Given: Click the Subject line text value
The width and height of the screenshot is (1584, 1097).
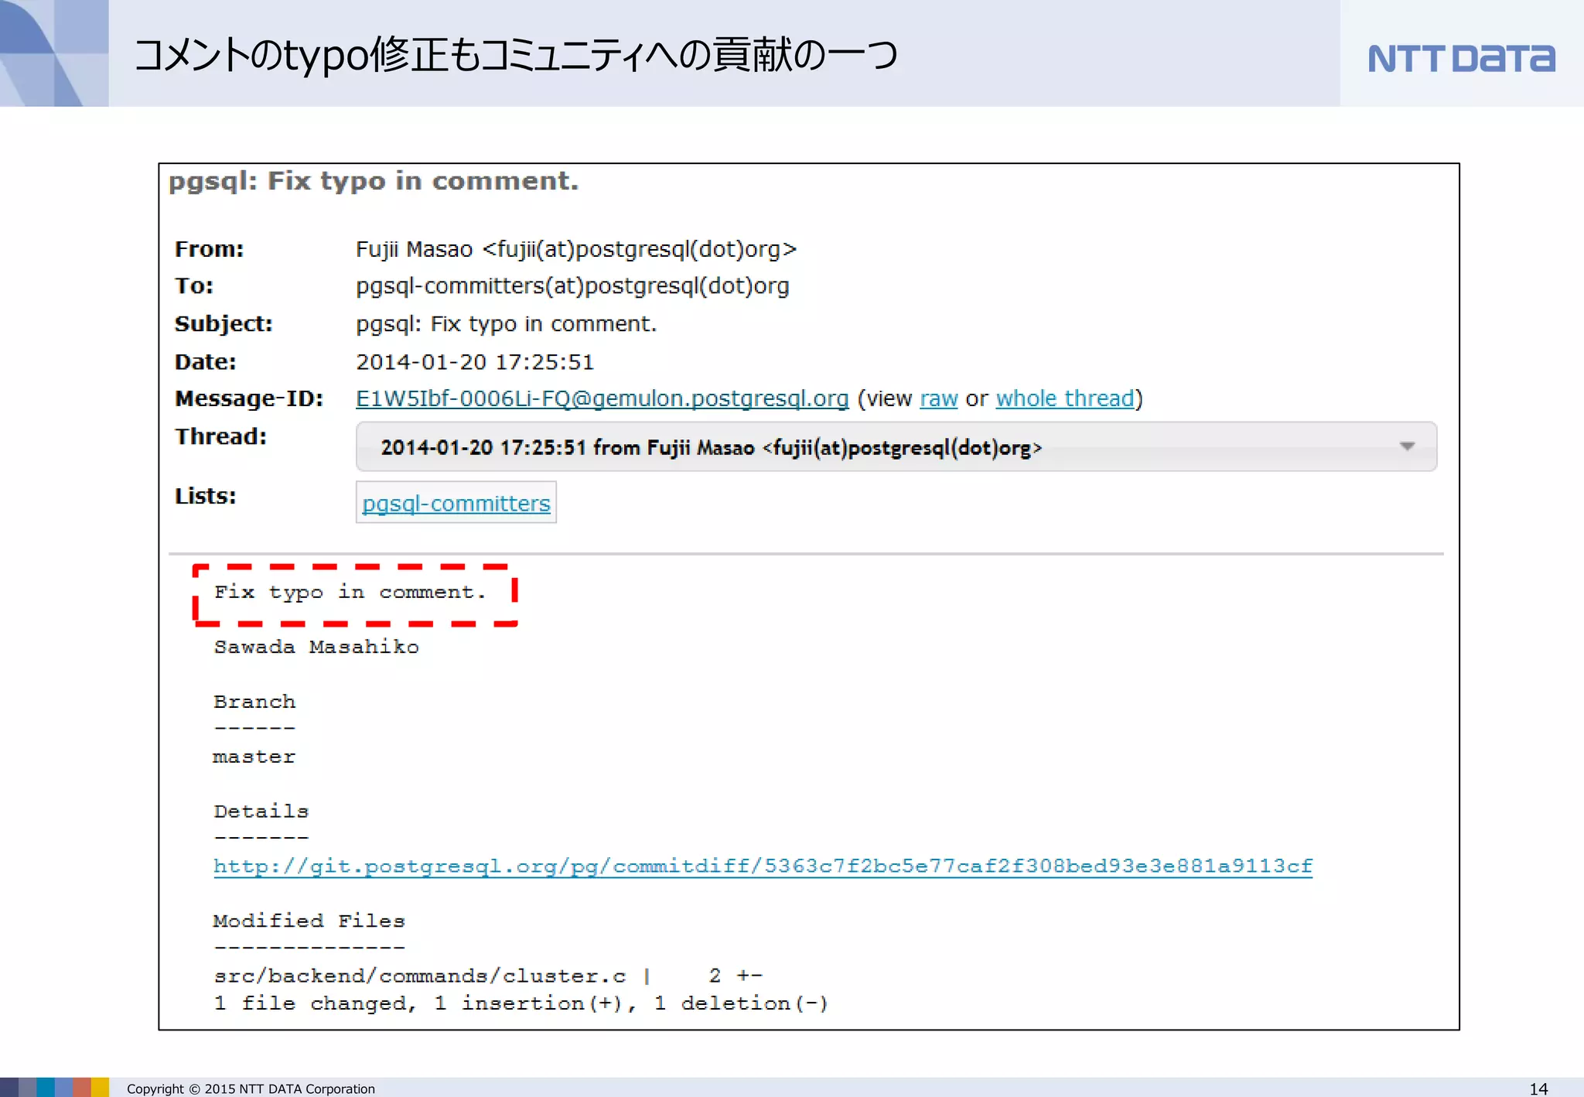Looking at the screenshot, I should click(x=506, y=324).
